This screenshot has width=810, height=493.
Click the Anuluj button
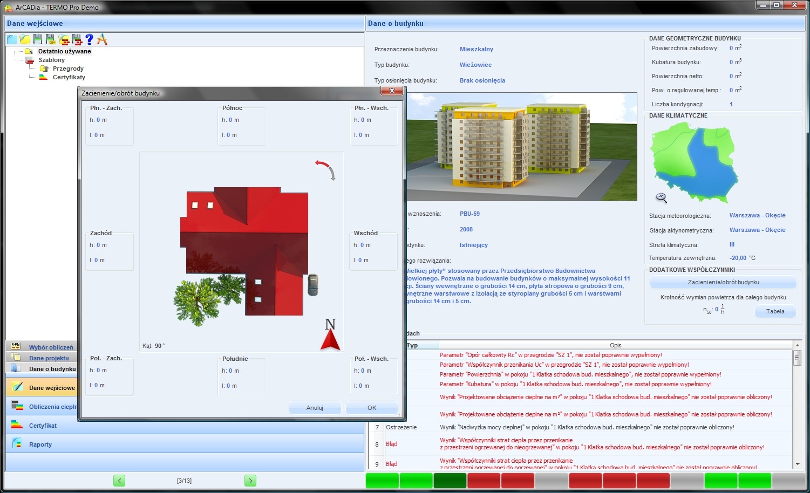tap(315, 408)
